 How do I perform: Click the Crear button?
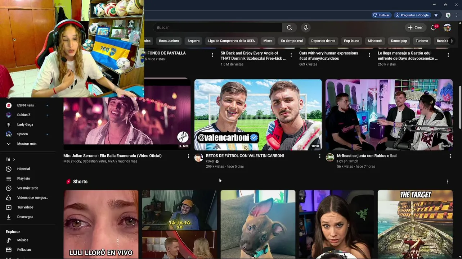point(416,28)
